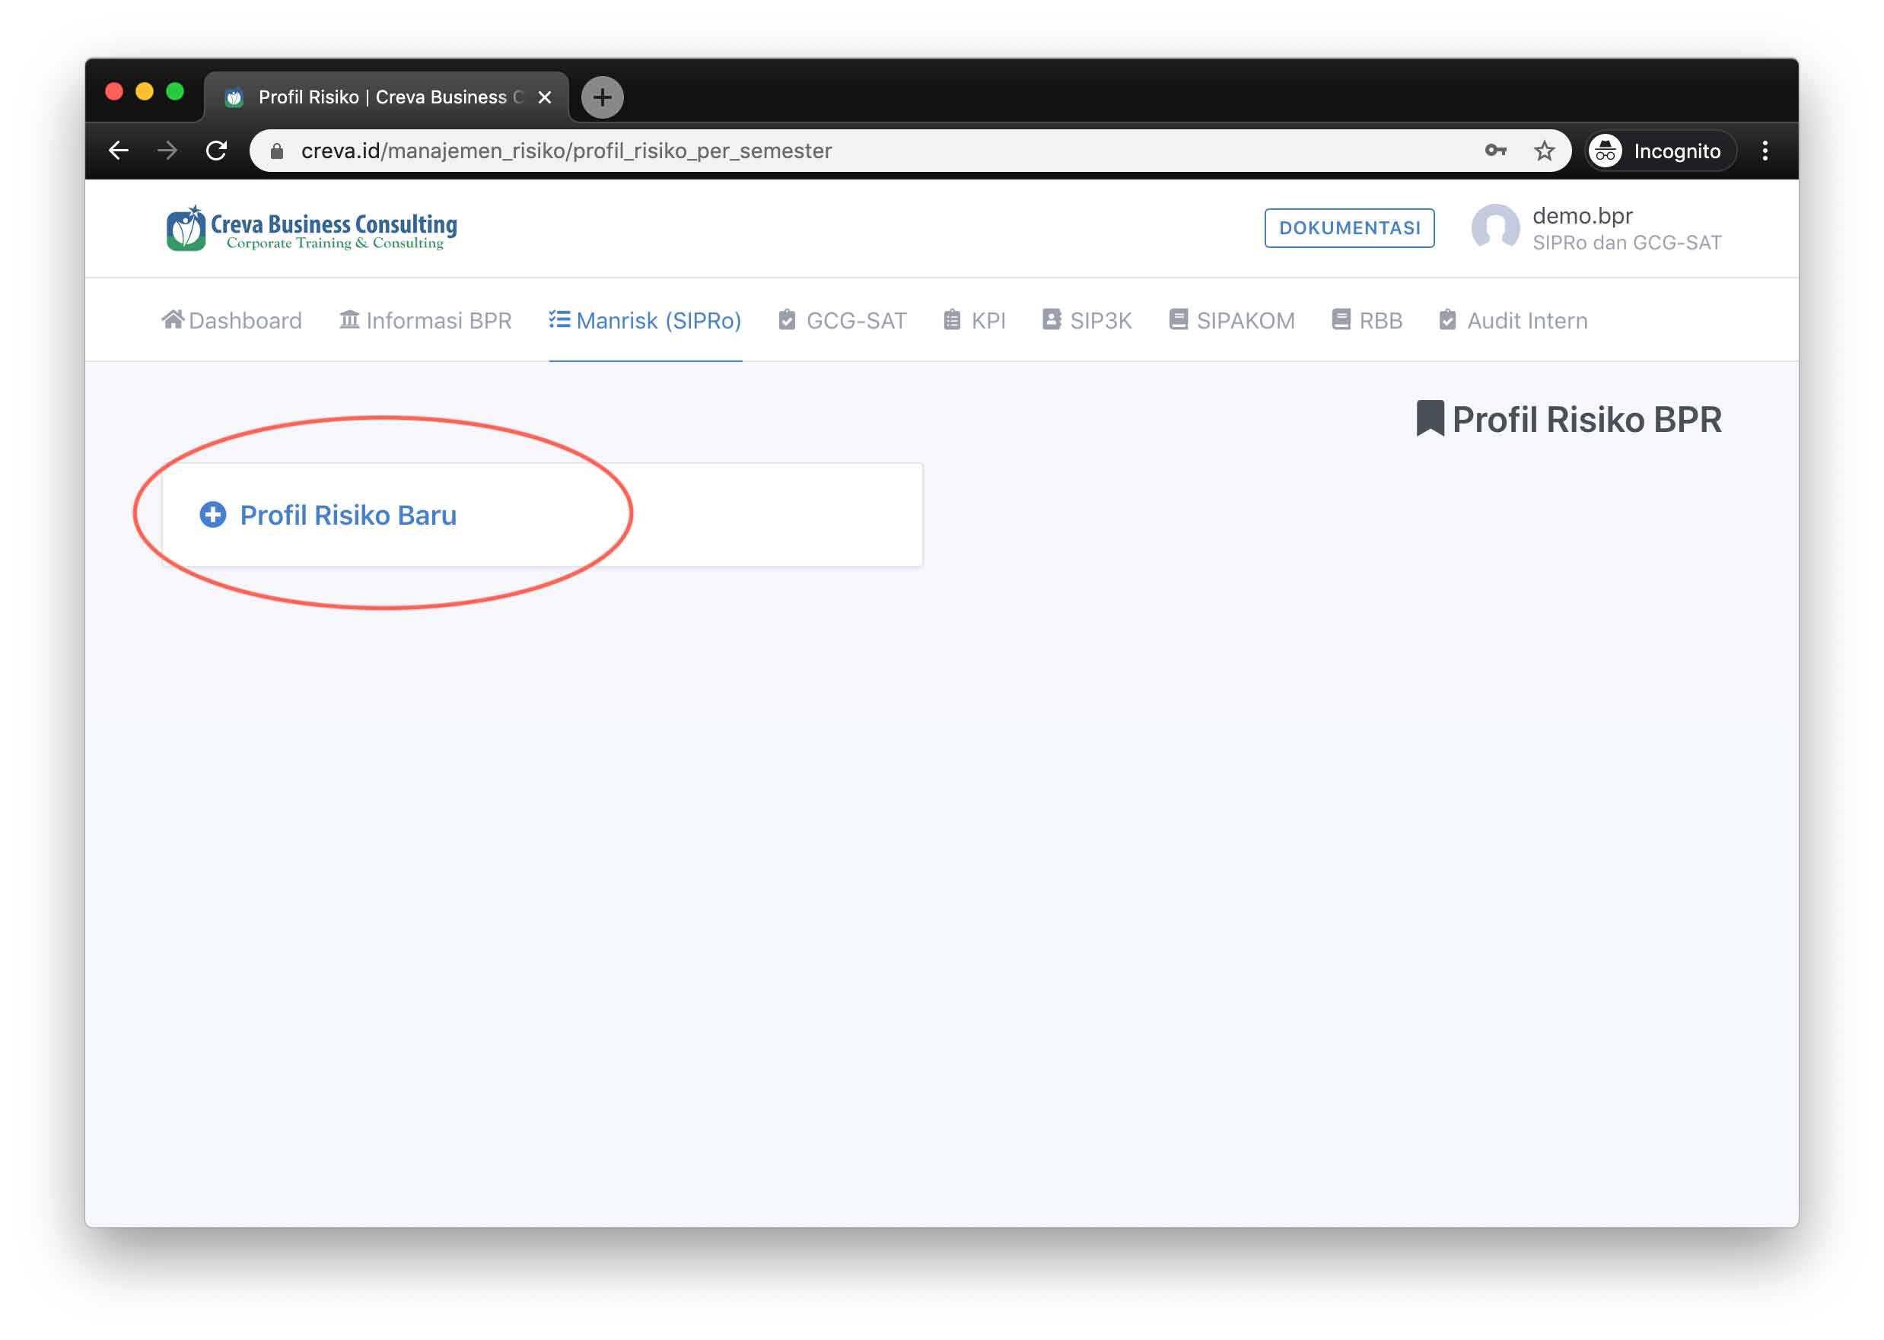Open the demo.bpr account name

pos(1582,215)
